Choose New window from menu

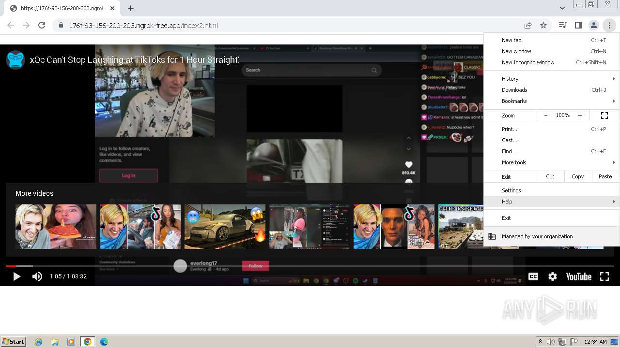tap(552, 51)
